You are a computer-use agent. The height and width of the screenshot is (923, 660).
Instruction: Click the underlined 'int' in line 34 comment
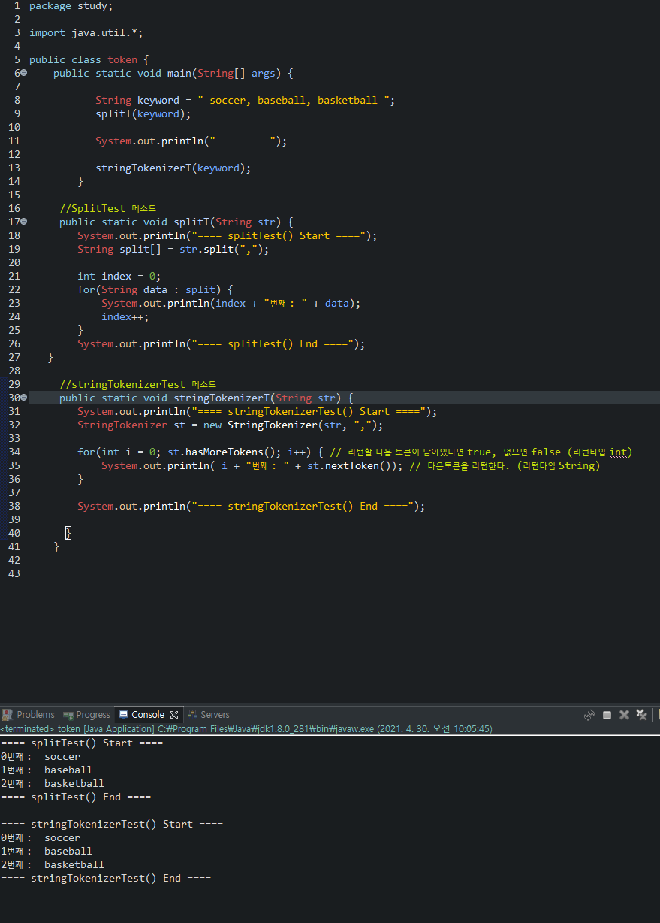pyautogui.click(x=618, y=452)
